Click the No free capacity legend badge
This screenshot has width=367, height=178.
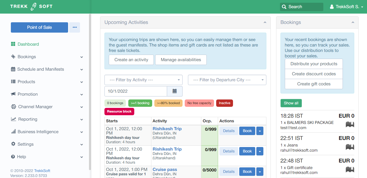(x=199, y=103)
